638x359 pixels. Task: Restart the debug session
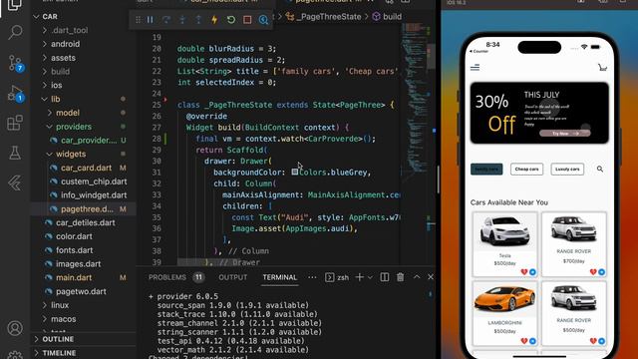tap(230, 20)
